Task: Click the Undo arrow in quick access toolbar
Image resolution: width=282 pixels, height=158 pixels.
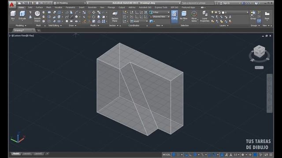Action: tap(42, 3)
